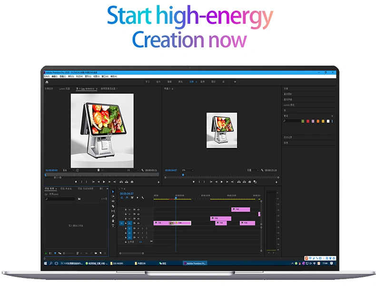Toggle V2 track output eye
The height and width of the screenshot is (287, 376).
[x=139, y=218]
